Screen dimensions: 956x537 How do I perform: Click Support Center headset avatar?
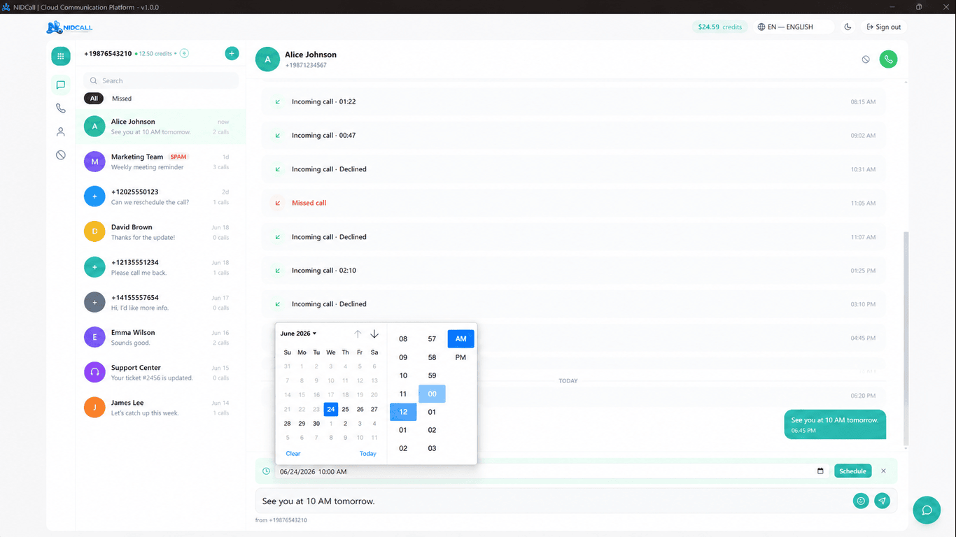point(94,372)
